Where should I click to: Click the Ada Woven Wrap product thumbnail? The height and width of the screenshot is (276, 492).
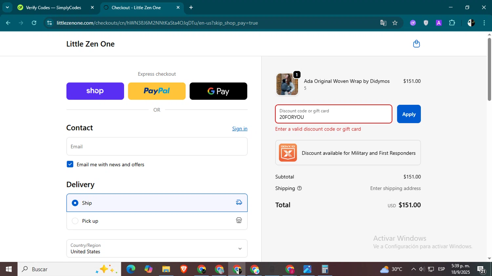point(287,84)
